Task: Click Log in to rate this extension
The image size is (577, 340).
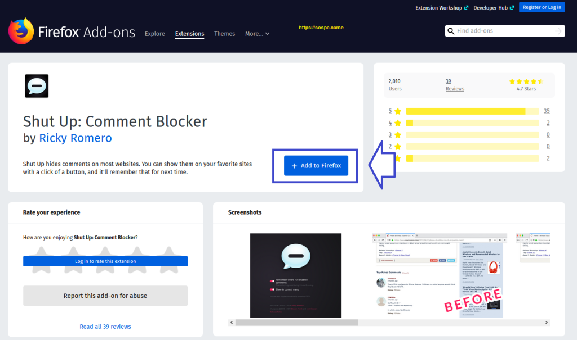Action: [105, 261]
